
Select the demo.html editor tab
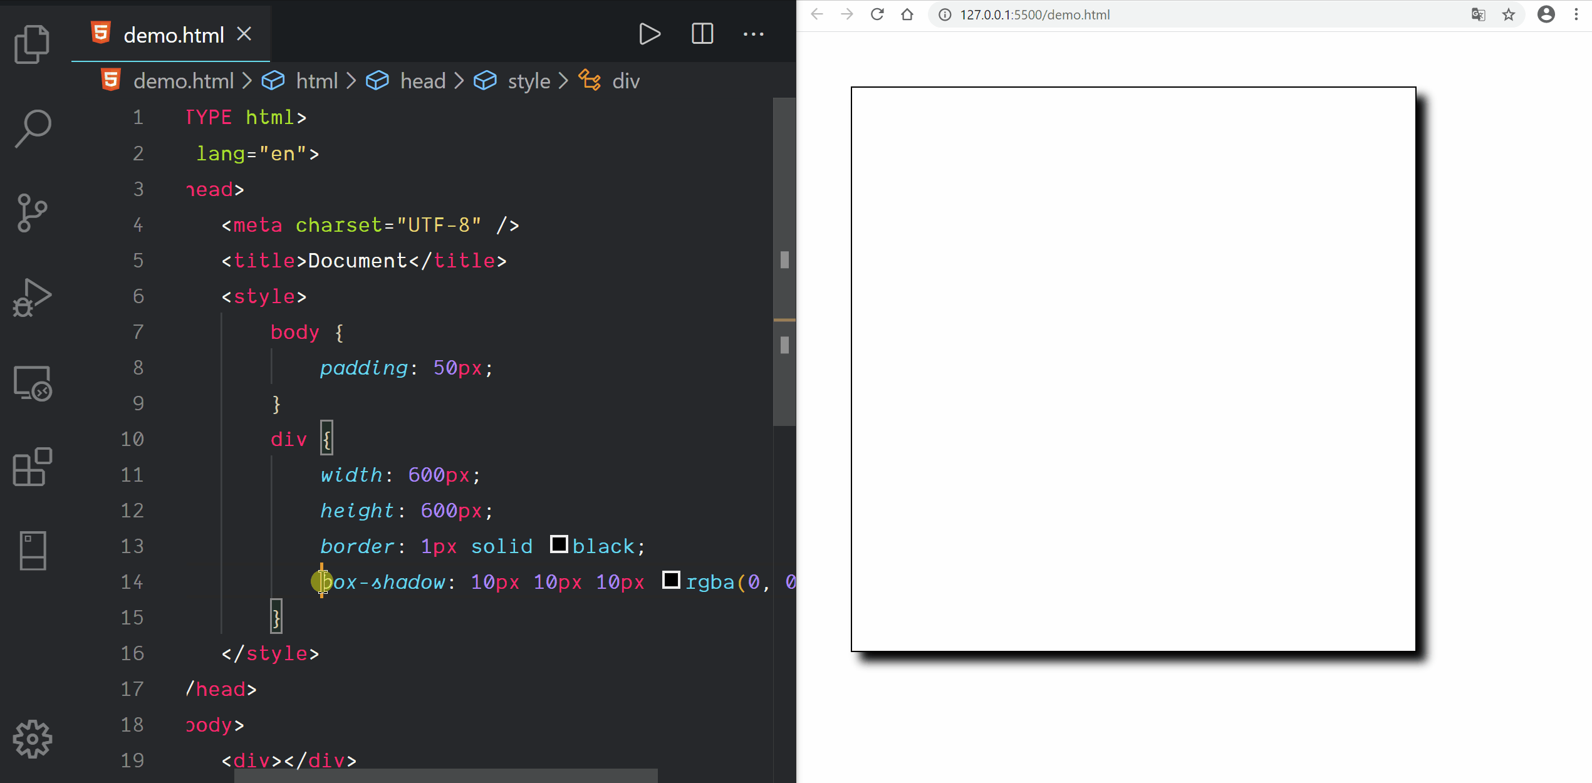point(173,35)
